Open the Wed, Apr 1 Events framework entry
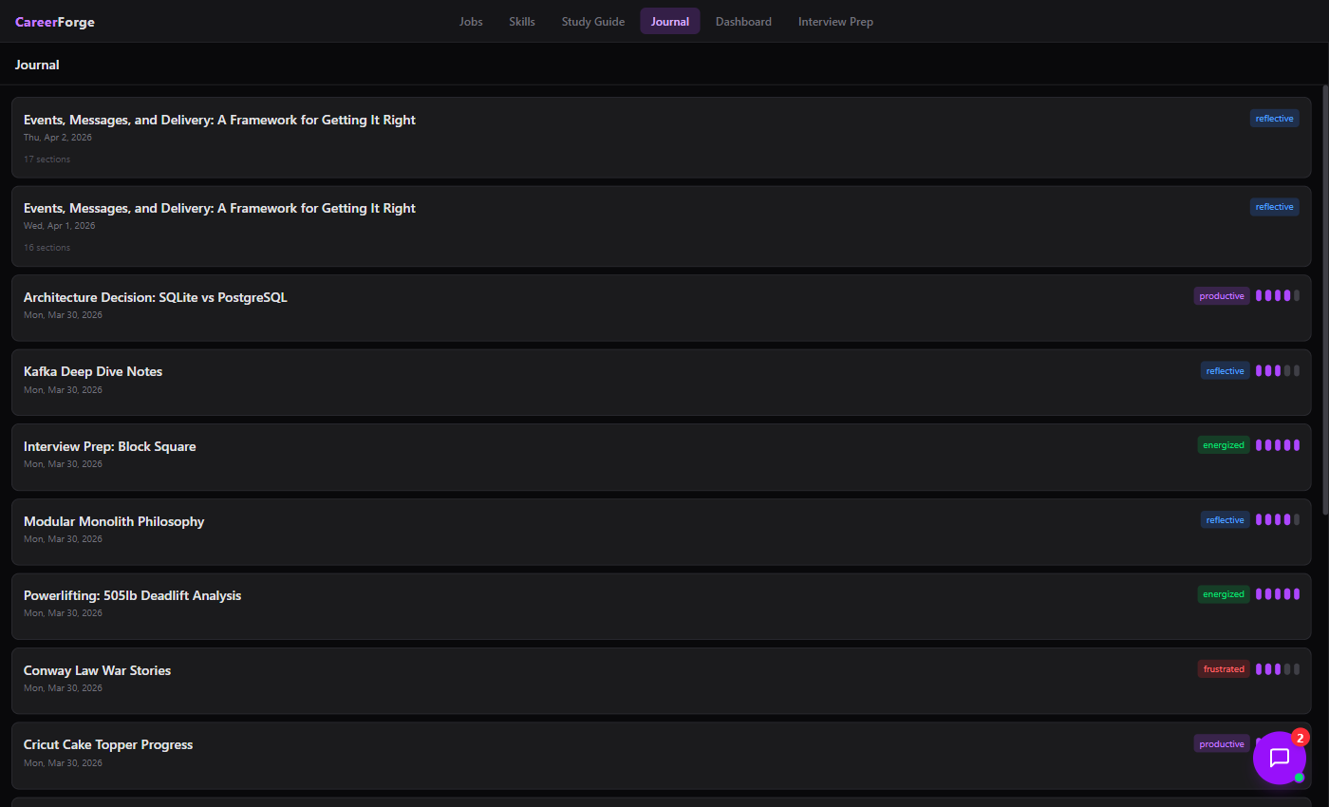 tap(219, 209)
